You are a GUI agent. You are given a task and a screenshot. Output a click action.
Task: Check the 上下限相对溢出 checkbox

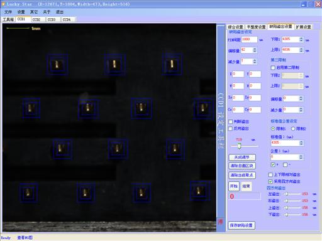click(270, 174)
